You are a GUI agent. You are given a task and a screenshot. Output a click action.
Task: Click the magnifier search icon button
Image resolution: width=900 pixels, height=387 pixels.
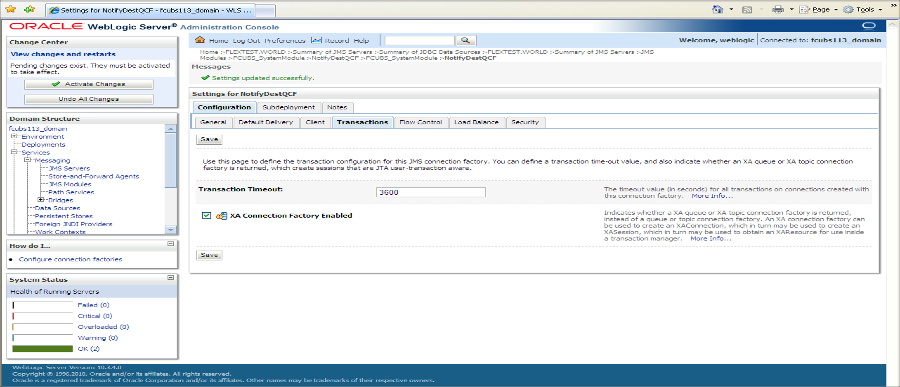coord(465,40)
